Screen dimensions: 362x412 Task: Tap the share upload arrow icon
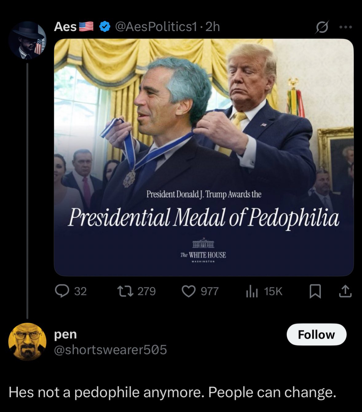click(345, 291)
